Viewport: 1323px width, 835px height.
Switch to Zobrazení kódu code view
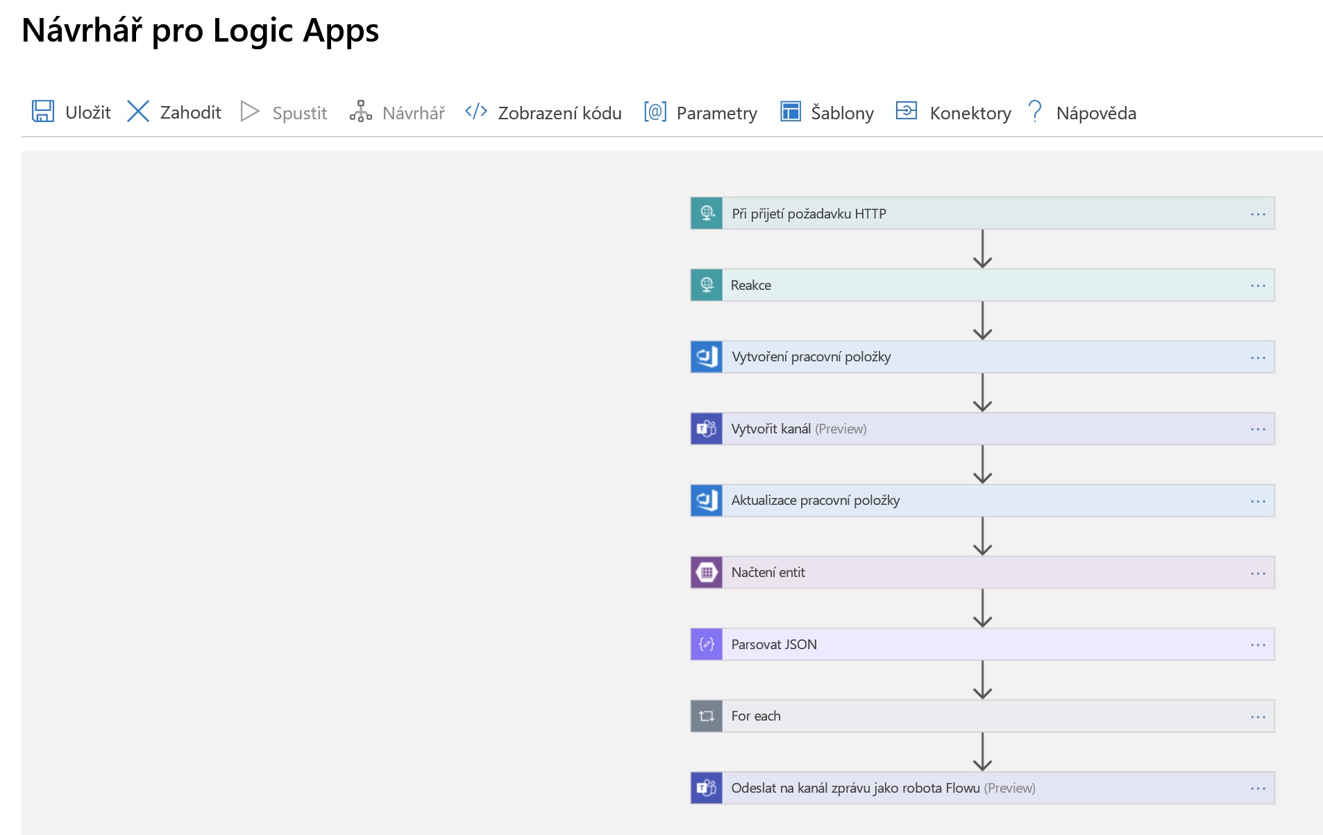point(559,112)
